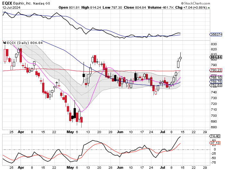The height and width of the screenshot is (170, 225).
Task: Click the 766.10 price tag
Action: [215, 78]
